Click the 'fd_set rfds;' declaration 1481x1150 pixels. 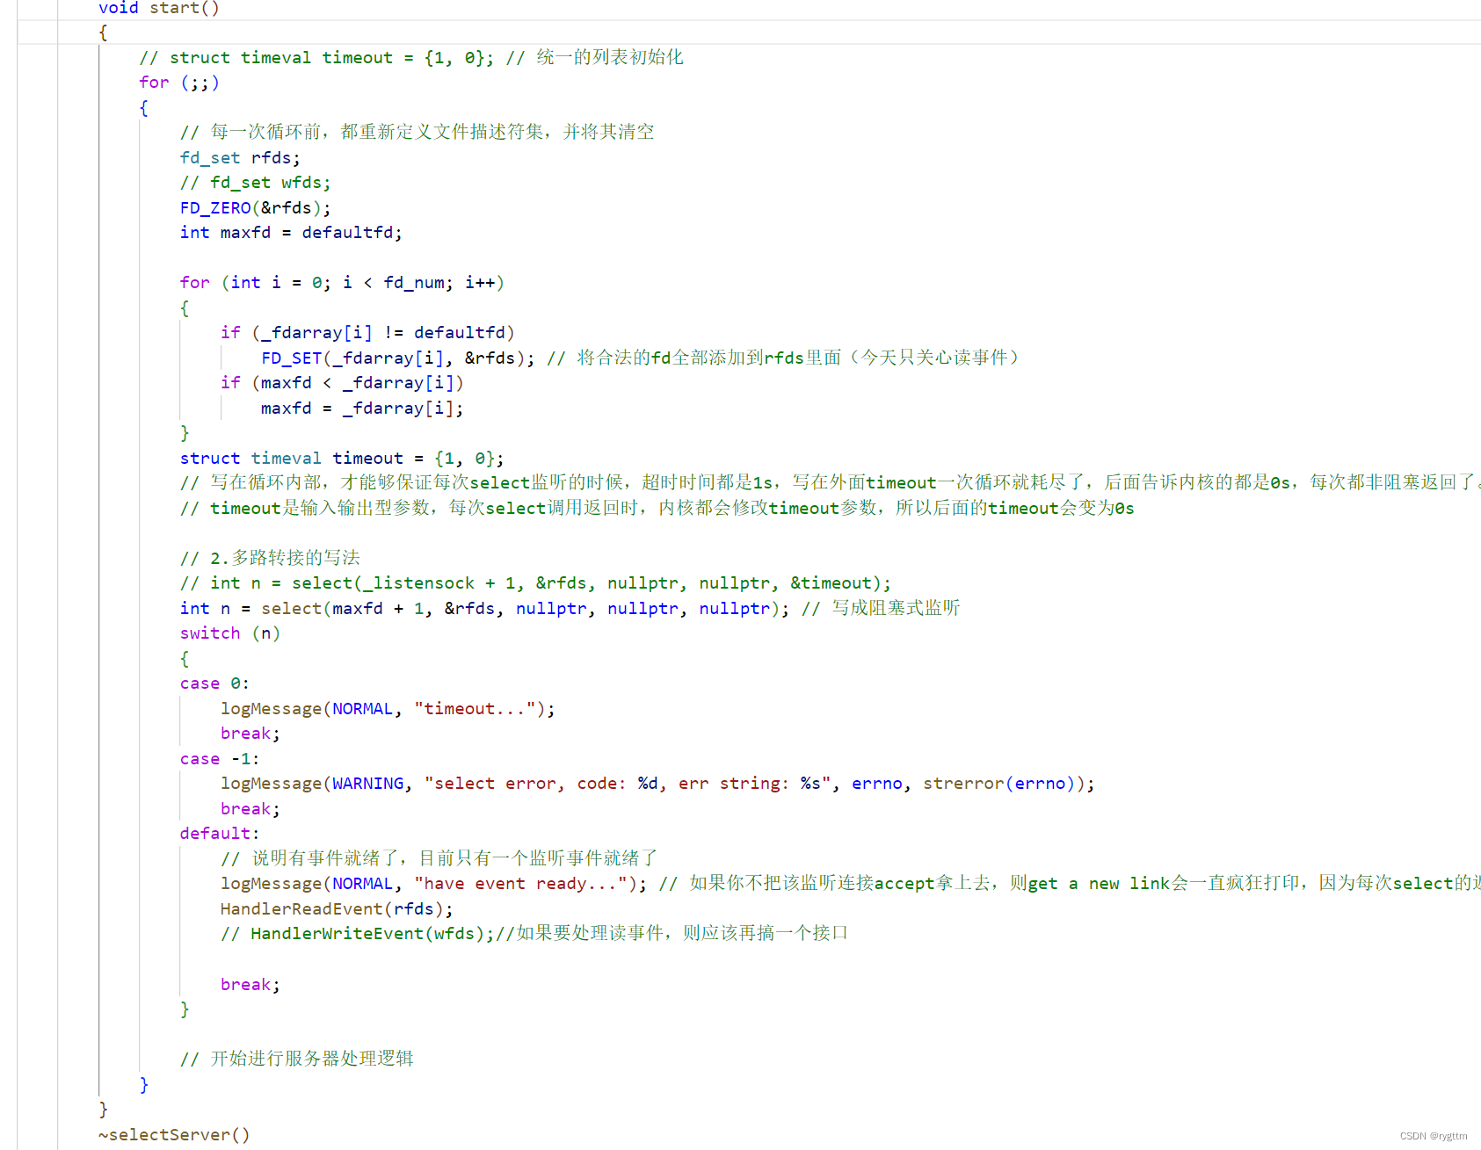240,158
